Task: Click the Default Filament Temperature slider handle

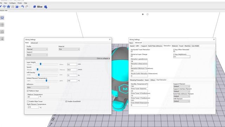Action: (46, 80)
